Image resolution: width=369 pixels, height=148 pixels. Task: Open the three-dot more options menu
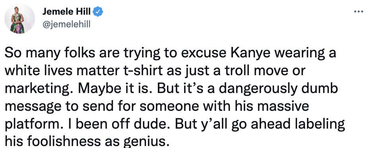(x=359, y=11)
